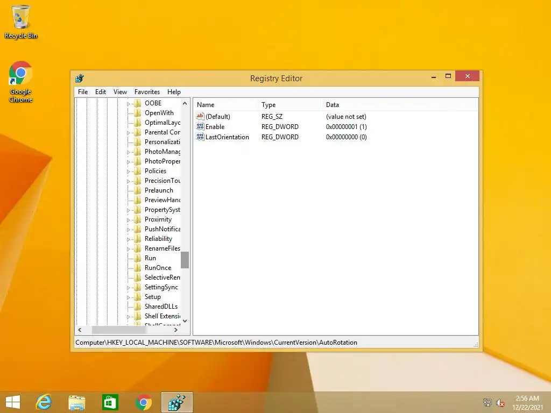Select the Shell Extensions key
Viewport: 551px width, 413px height.
point(163,316)
